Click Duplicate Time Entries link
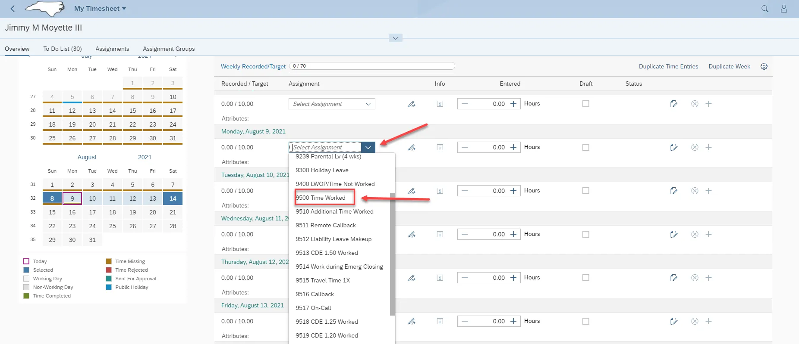Image resolution: width=799 pixels, height=344 pixels. [x=668, y=66]
